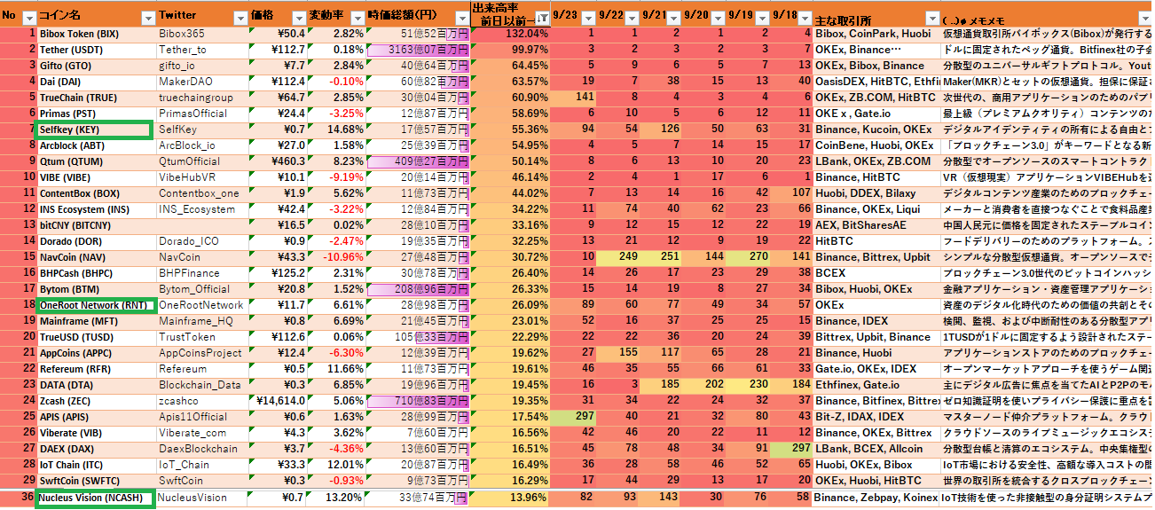
Task: Select the OneRoot Network (RNT) coin cell
Action: tap(95, 305)
